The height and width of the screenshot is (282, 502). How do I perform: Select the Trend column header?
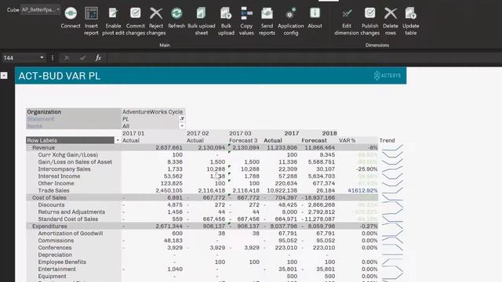[x=387, y=140]
